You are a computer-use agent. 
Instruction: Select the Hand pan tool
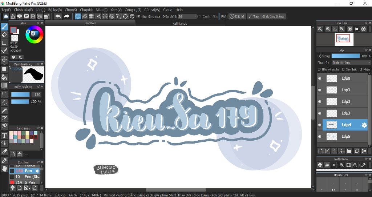4,169
